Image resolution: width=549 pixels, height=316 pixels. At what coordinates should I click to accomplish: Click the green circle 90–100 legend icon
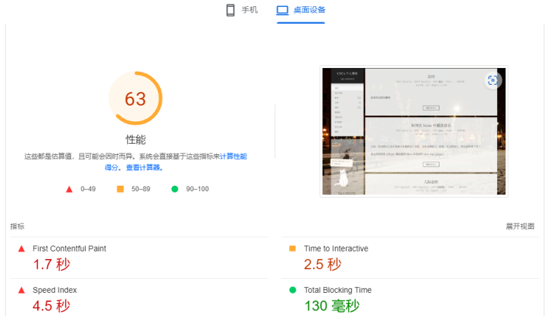coord(175,189)
